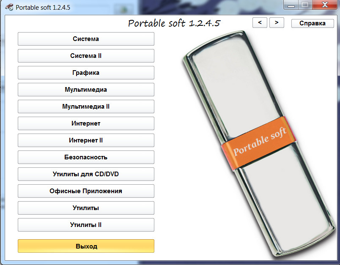Open the Система category
The width and height of the screenshot is (340, 265).
(86, 39)
